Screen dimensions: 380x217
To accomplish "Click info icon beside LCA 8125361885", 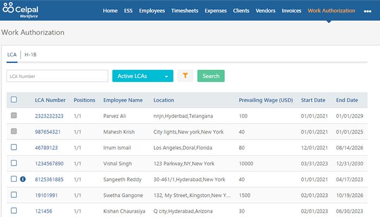I will pos(23,179).
